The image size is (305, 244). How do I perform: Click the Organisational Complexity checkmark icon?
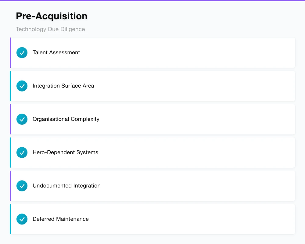(22, 119)
